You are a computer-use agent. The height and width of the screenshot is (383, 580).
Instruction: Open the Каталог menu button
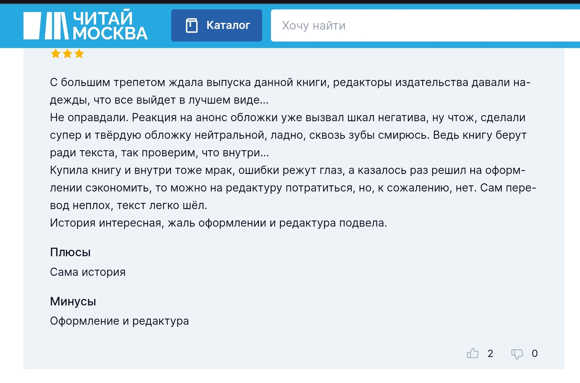click(216, 25)
